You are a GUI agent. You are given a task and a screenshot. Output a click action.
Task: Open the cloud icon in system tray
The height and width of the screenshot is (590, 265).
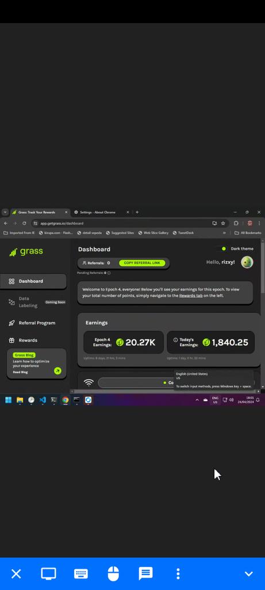tap(205, 400)
